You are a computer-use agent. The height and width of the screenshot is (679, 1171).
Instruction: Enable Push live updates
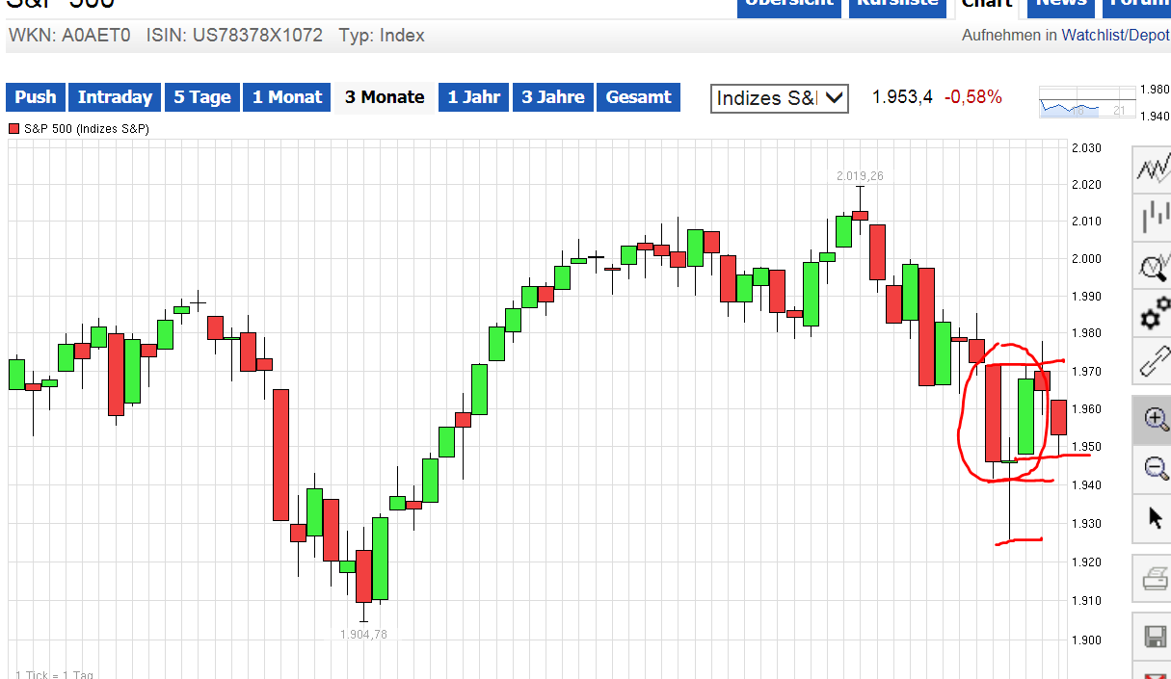36,97
